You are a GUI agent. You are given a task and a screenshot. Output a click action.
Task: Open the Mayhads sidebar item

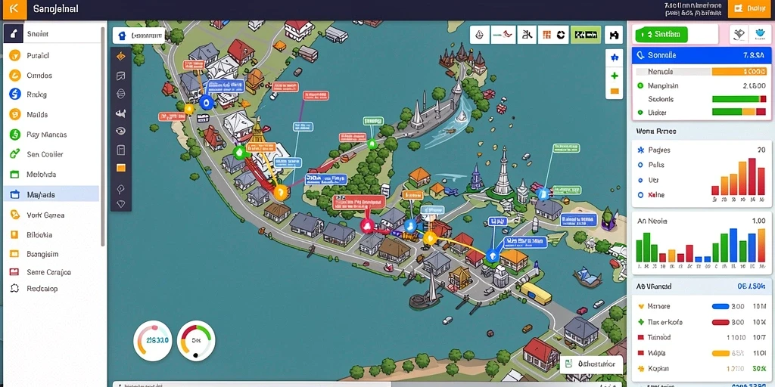pyautogui.click(x=51, y=194)
